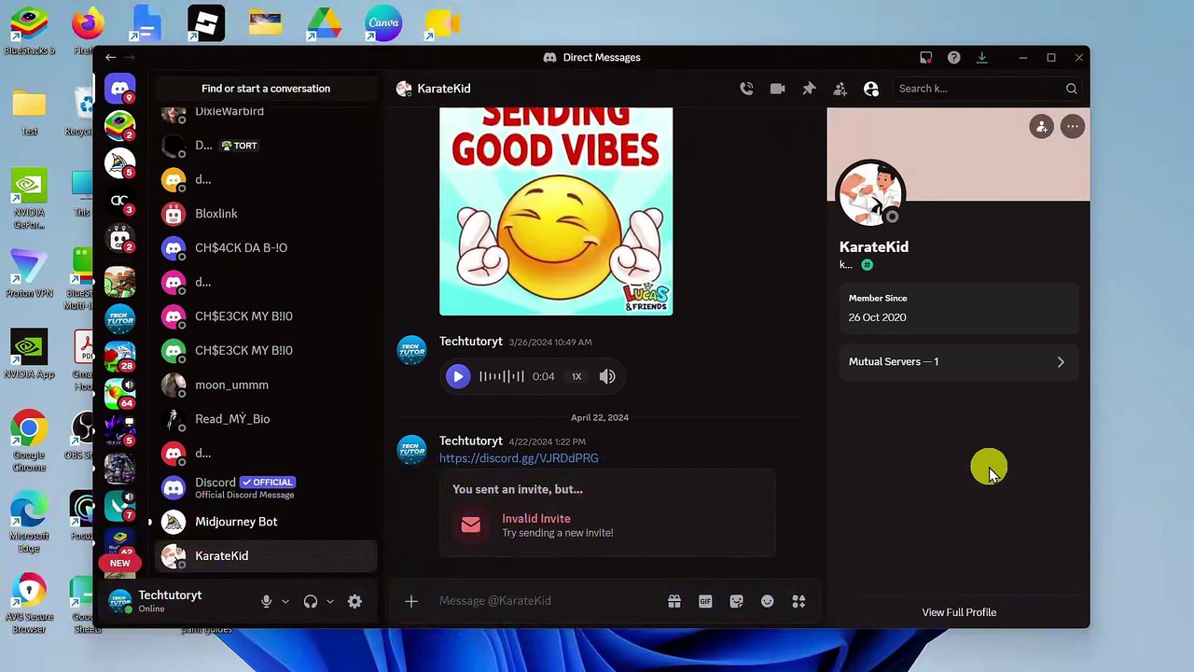The height and width of the screenshot is (672, 1194).
Task: Select the KarateKid conversation
Action: 266,556
